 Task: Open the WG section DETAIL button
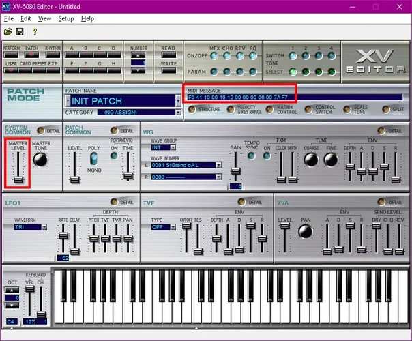[x=383, y=130]
